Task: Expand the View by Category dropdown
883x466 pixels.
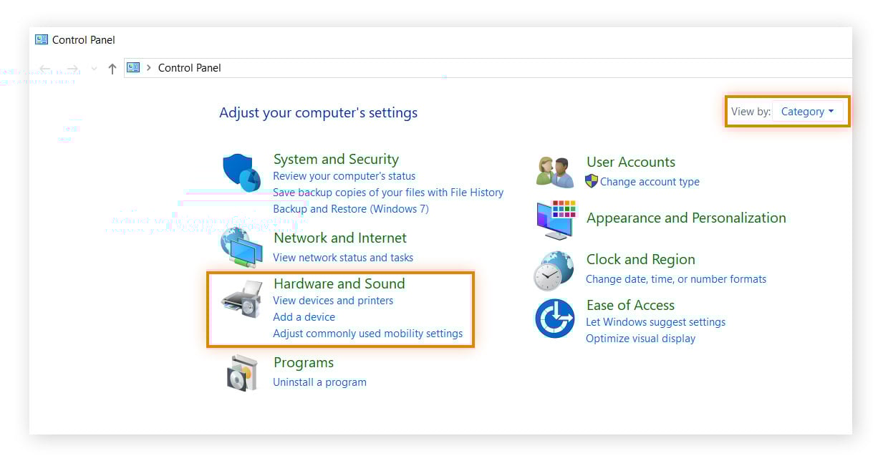Action: [x=807, y=112]
